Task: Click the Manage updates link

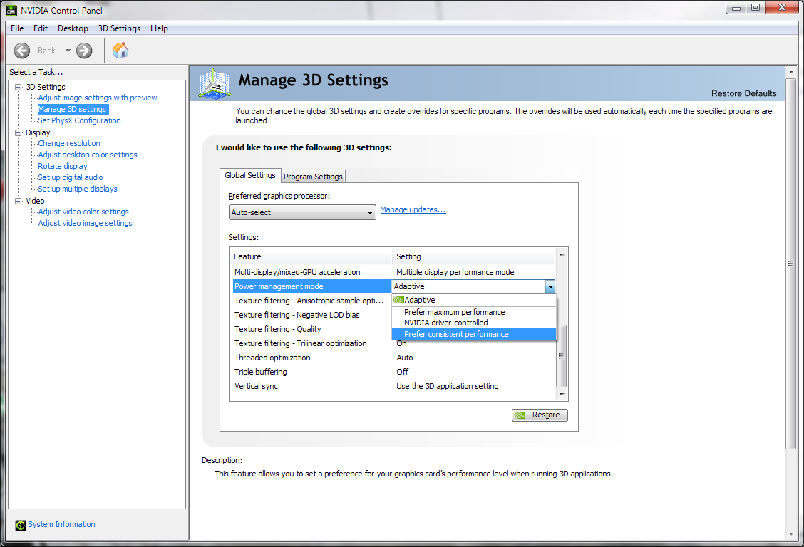Action: tap(413, 209)
